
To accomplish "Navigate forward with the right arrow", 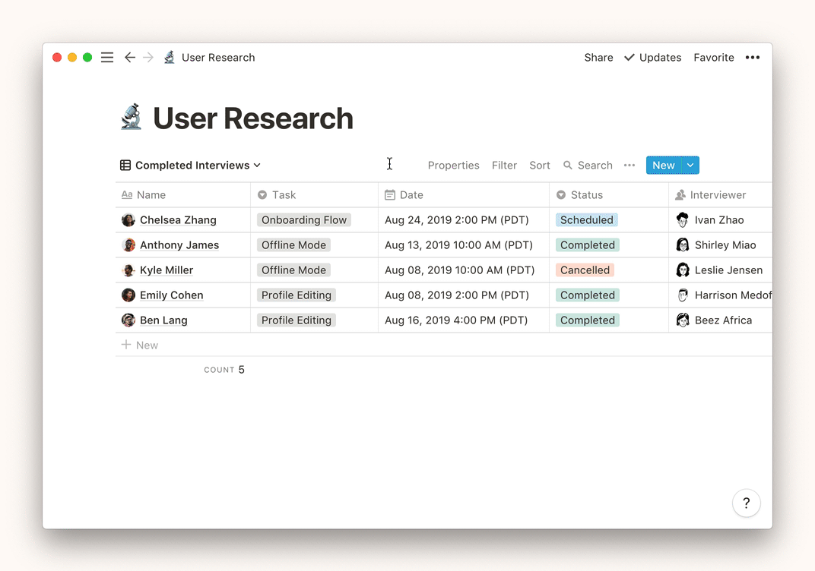I will (x=148, y=58).
